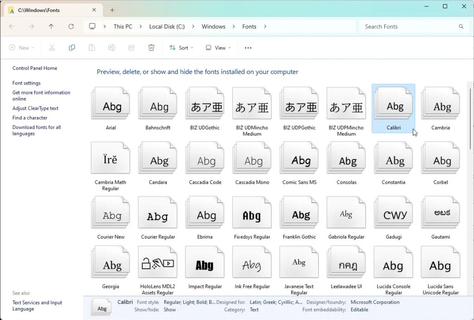This screenshot has width=474, height=320.
Task: Open the New dropdown menu
Action: 21,48
